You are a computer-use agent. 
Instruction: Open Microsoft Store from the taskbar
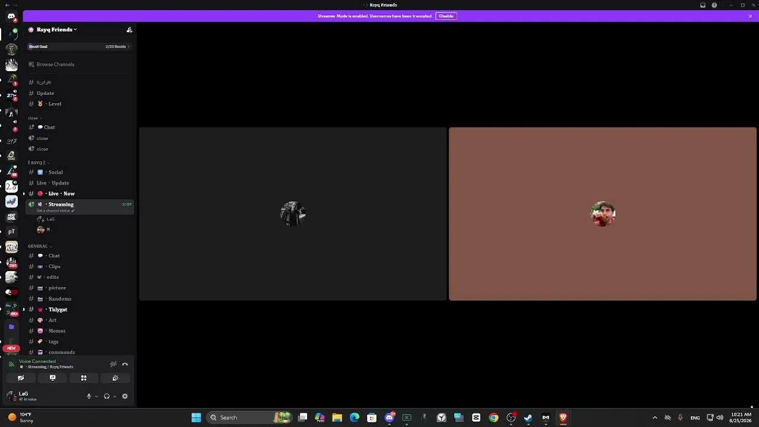pyautogui.click(x=372, y=418)
